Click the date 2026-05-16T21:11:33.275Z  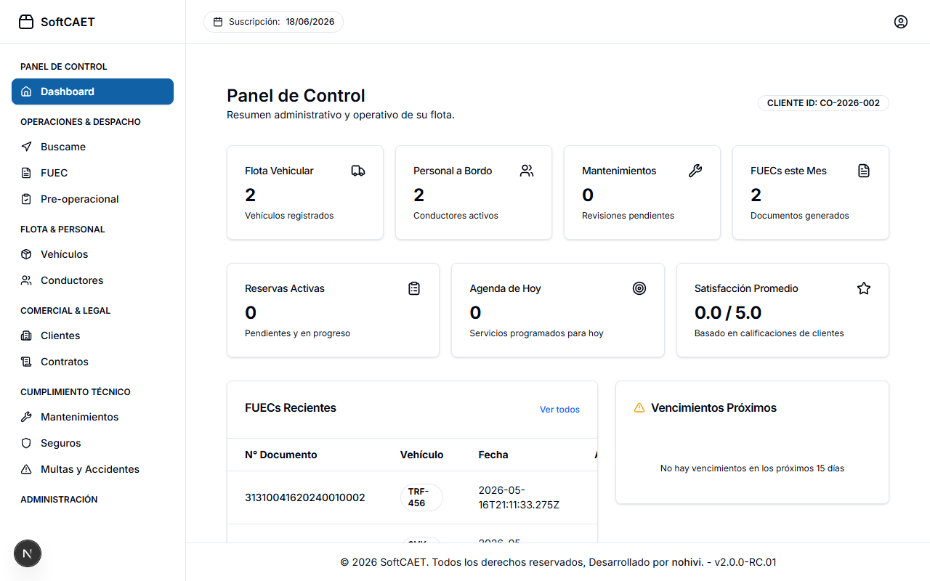click(519, 497)
